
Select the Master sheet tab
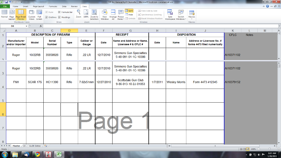(16, 146)
